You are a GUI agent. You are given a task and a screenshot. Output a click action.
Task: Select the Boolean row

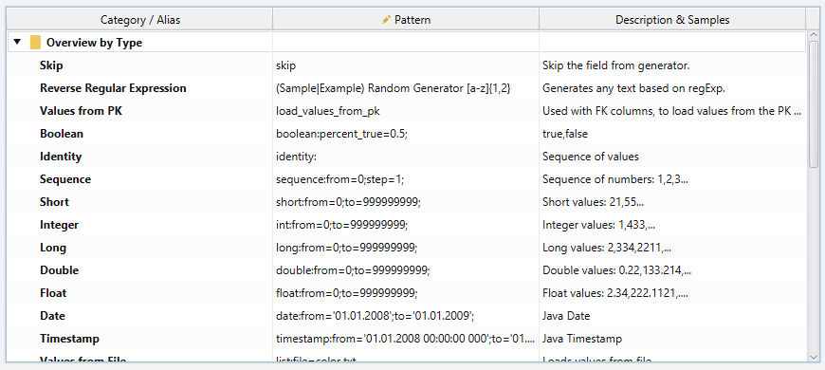coord(406,134)
